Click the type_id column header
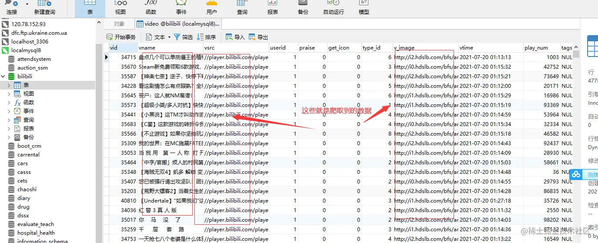Image resolution: width=598 pixels, height=243 pixels. point(378,48)
